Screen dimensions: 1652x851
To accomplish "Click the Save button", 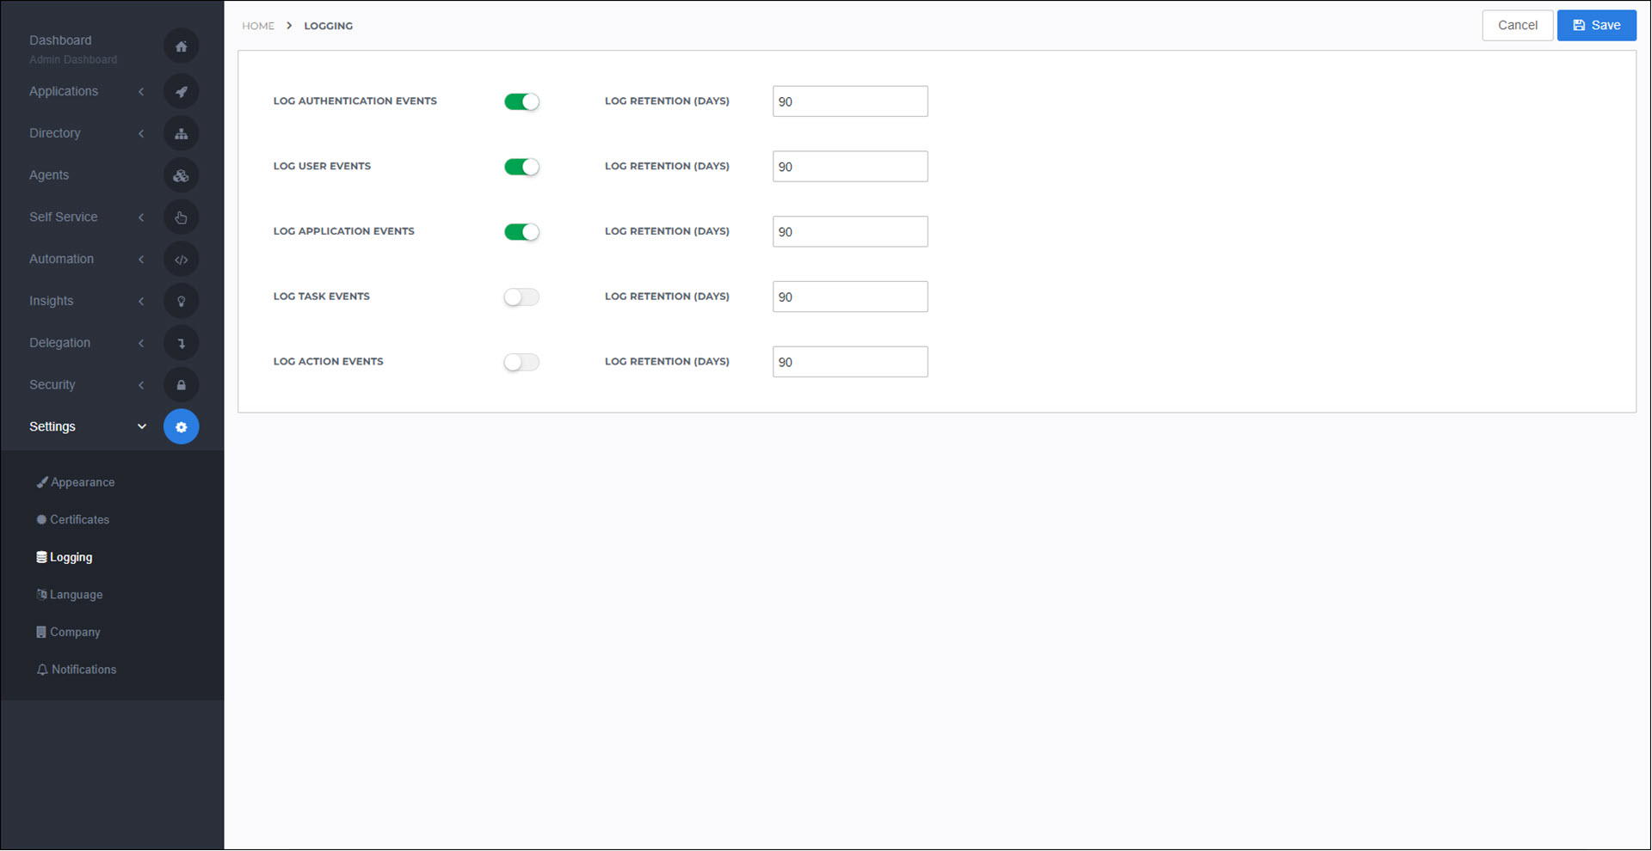I will coord(1597,26).
